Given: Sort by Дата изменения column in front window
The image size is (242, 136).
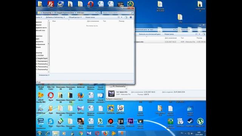Looking at the screenshot, I should click(x=93, y=21).
